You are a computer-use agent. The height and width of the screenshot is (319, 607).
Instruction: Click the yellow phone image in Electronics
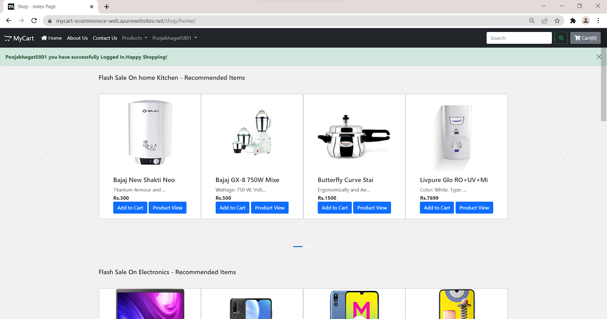pyautogui.click(x=457, y=304)
